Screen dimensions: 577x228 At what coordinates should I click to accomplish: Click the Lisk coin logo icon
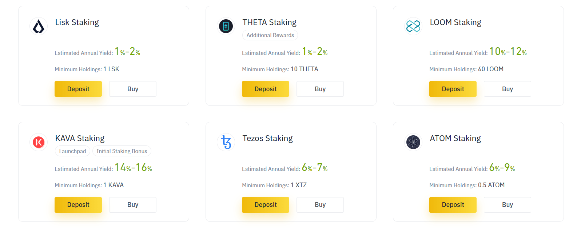(39, 26)
